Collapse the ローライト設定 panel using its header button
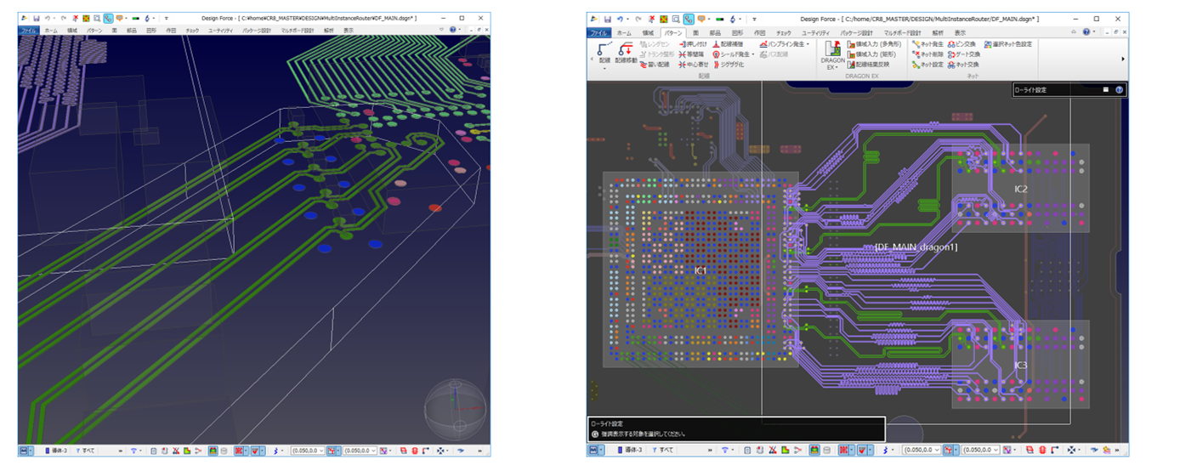This screenshot has height=471, width=1180. [x=1105, y=89]
